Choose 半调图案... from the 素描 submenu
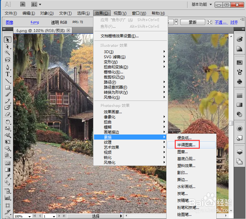246x219 pixels. pos(191,145)
